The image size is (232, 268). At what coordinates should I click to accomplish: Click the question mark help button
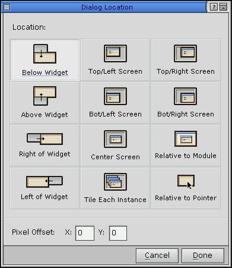[214, 7]
